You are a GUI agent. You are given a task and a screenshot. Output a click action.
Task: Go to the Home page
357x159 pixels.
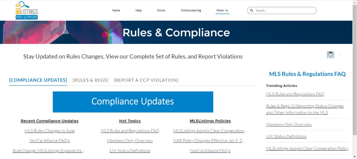[x=116, y=10]
